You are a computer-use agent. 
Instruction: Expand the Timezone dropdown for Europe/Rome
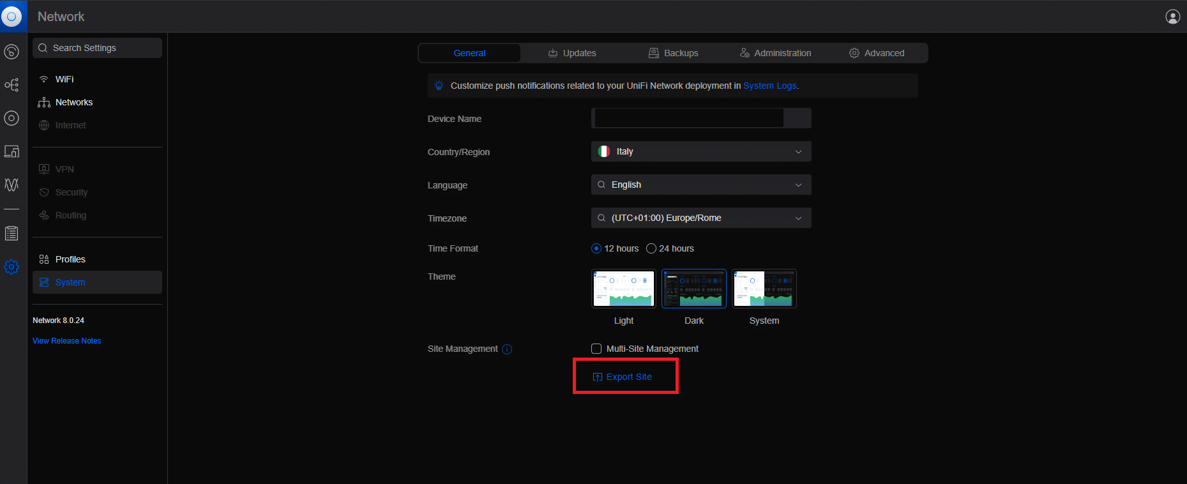(x=700, y=218)
